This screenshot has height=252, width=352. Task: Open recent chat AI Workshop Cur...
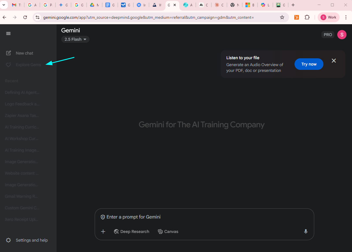(22, 139)
